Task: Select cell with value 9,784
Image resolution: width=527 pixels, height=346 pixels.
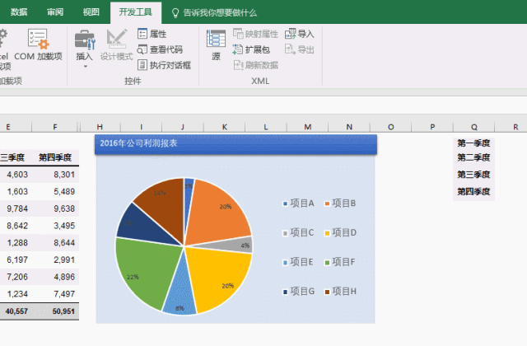Action: point(16,208)
